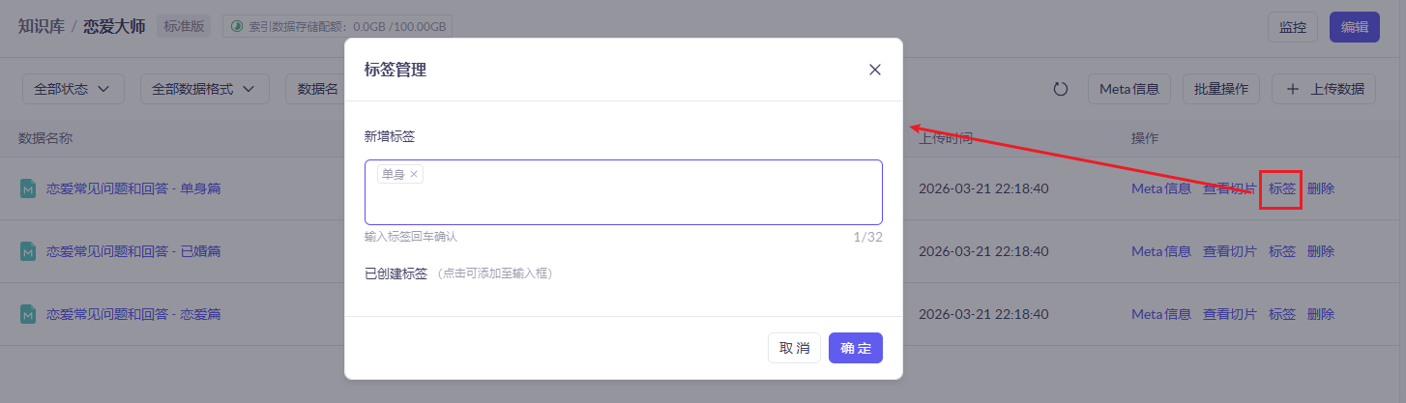Click the refresh icon in toolbar
Viewport: 1406px width, 403px height.
[1060, 89]
